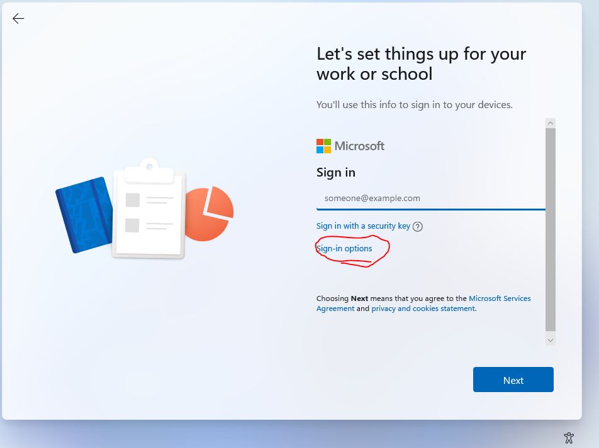The image size is (599, 448).
Task: Click the back arrow at top left
Action: coord(18,19)
